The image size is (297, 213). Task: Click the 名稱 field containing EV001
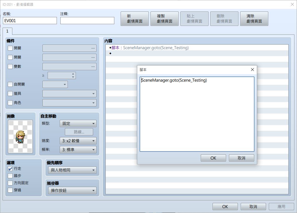[x=30, y=21]
